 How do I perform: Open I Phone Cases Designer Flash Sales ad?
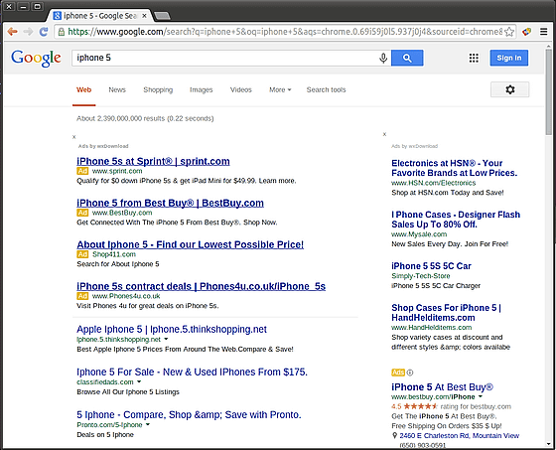pos(456,220)
